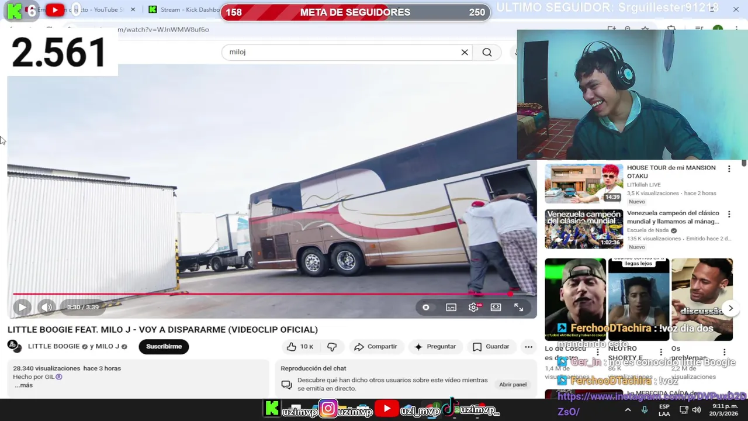Play the YouTube video
748x421 pixels.
pyautogui.click(x=22, y=307)
